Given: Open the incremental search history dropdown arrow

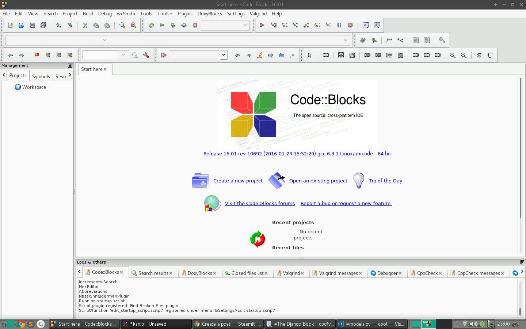Looking at the screenshot, I should click(x=224, y=55).
